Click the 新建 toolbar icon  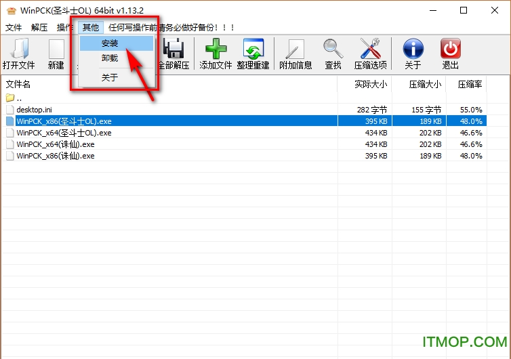pos(56,49)
